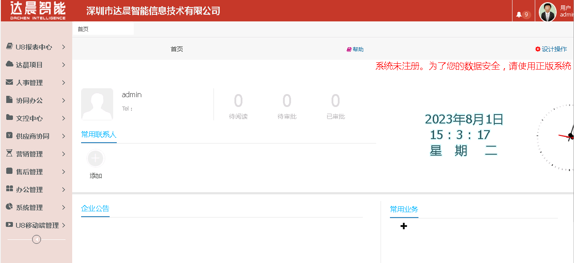Select the 常用联系人 tab
This screenshot has height=263, width=574.
(x=99, y=134)
